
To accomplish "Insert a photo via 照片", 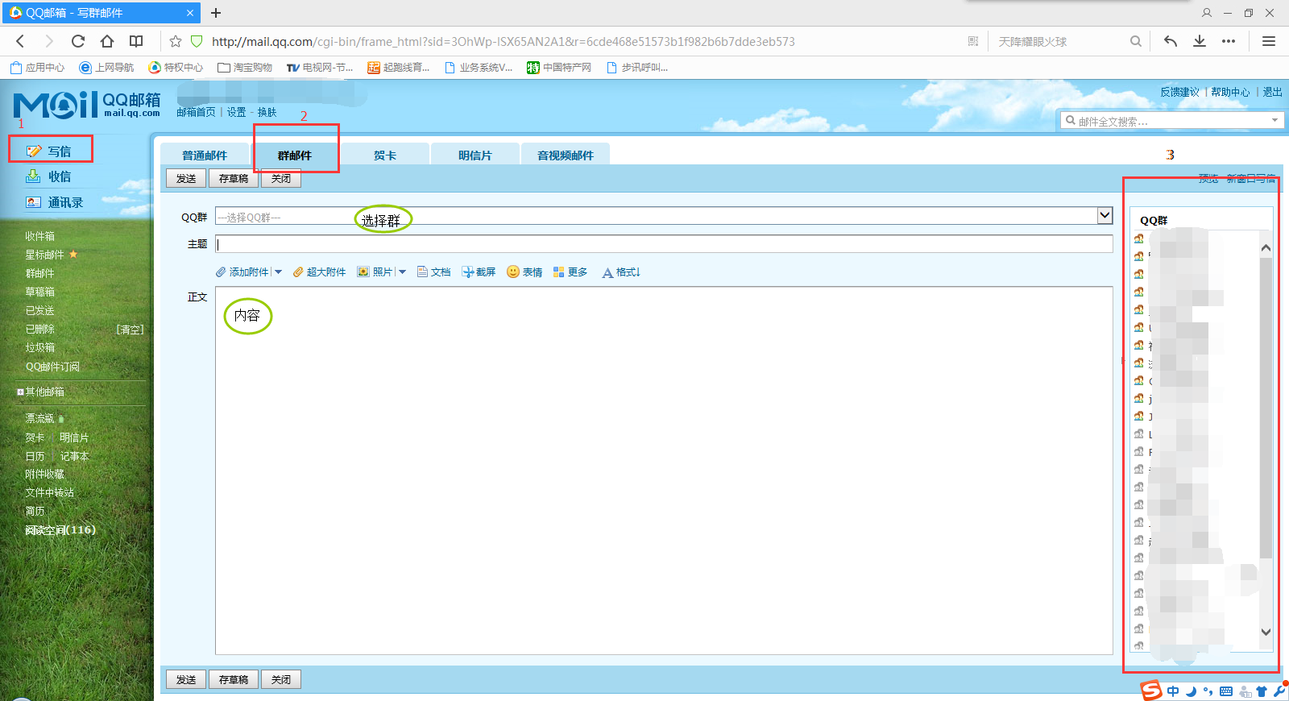I will 375,272.
